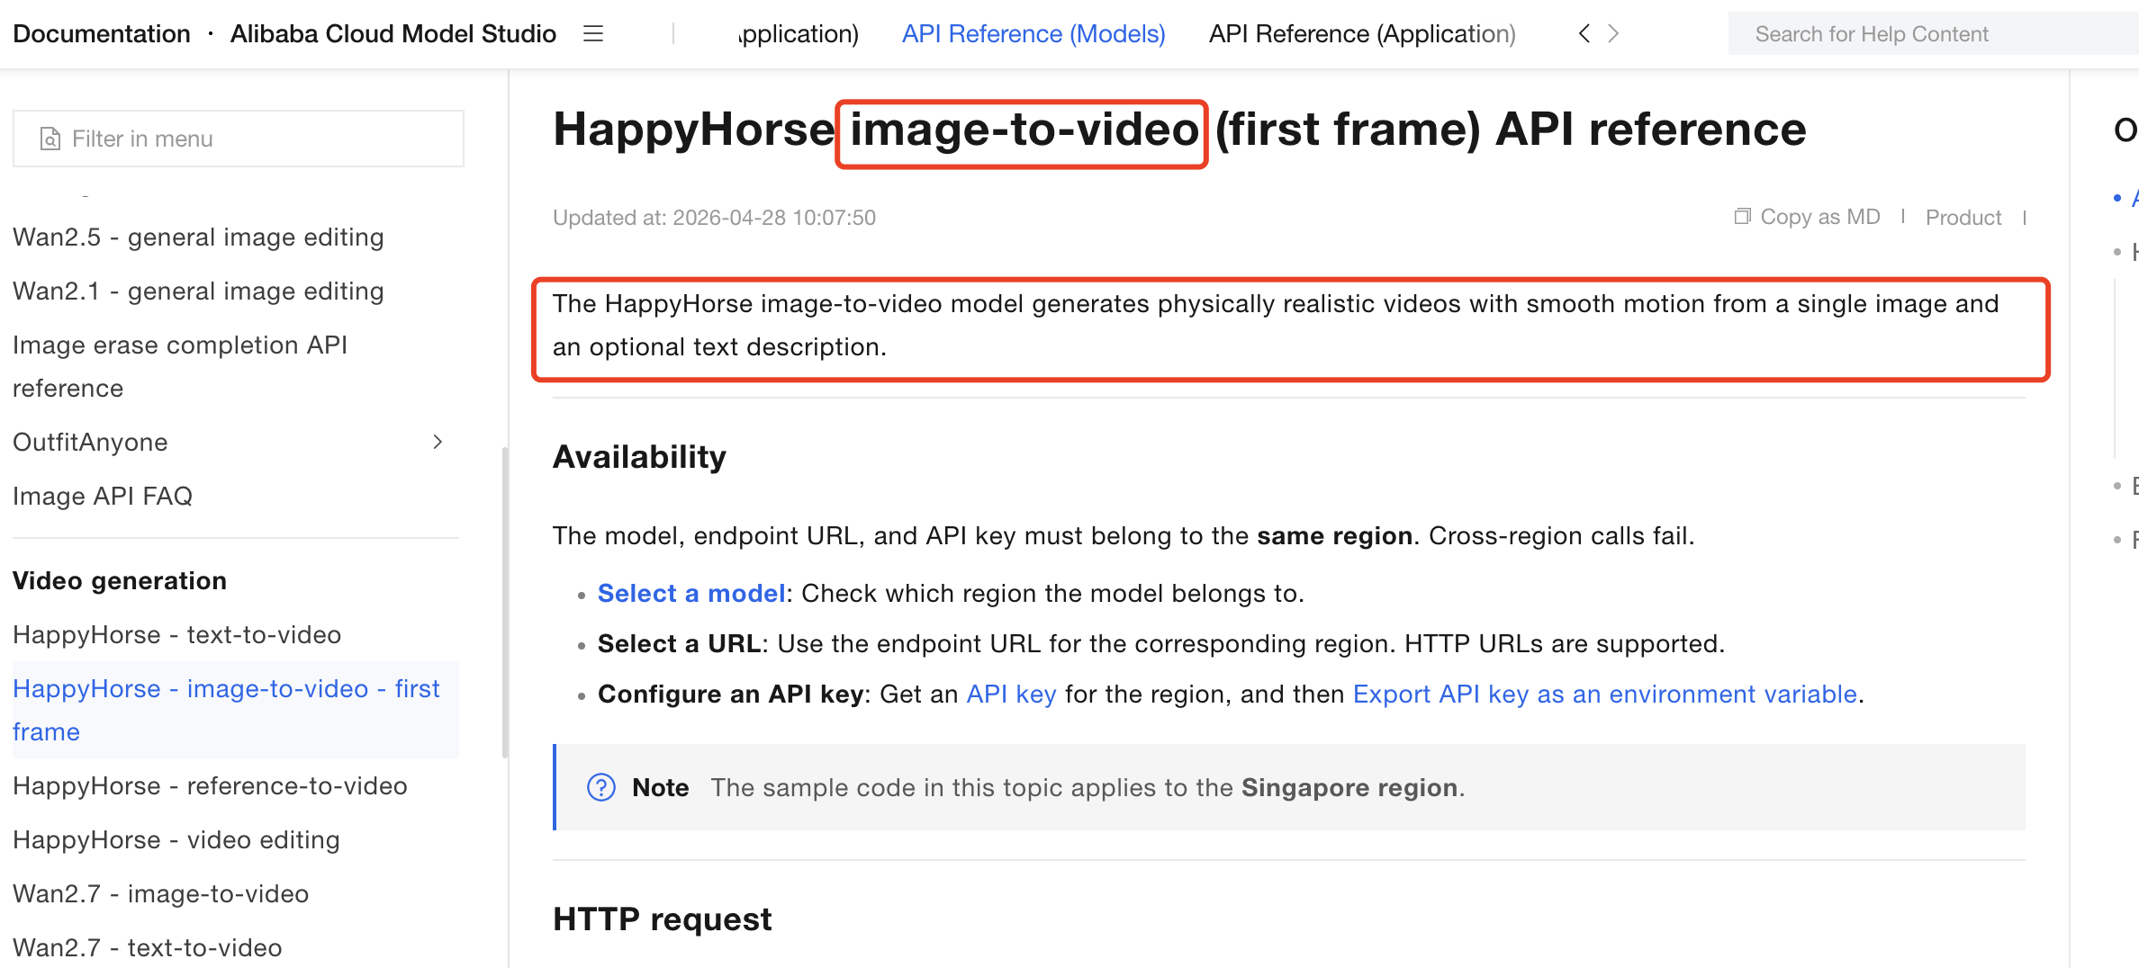Open Image API FAQ page
This screenshot has height=968, width=2139.
103,497
